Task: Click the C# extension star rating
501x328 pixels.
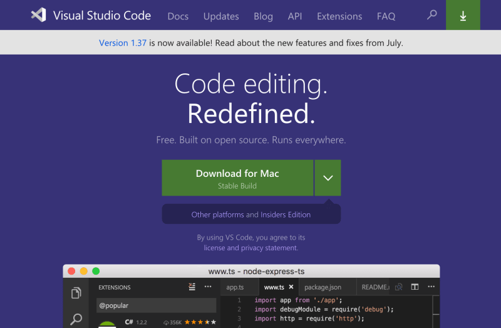Action: point(200,322)
